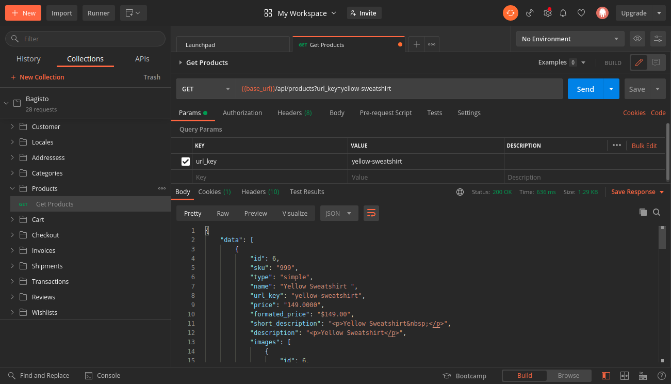Screen dimensions: 671x384
Task: Open the new window icon dropdown
Action: click(x=134, y=13)
